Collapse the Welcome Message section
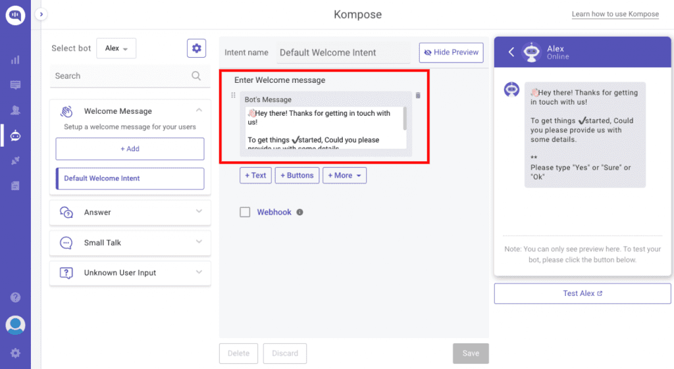 coord(199,111)
